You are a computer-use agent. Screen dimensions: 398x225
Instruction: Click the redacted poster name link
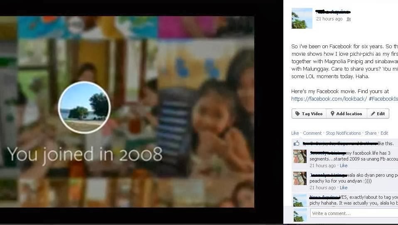[x=333, y=12]
